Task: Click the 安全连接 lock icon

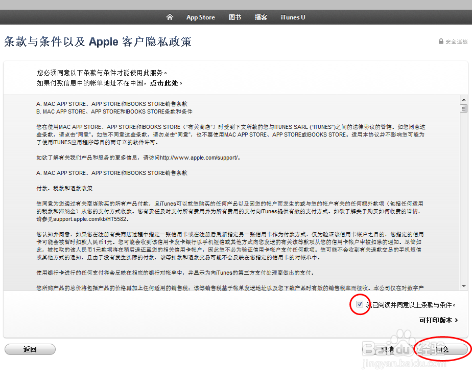Action: click(441, 41)
